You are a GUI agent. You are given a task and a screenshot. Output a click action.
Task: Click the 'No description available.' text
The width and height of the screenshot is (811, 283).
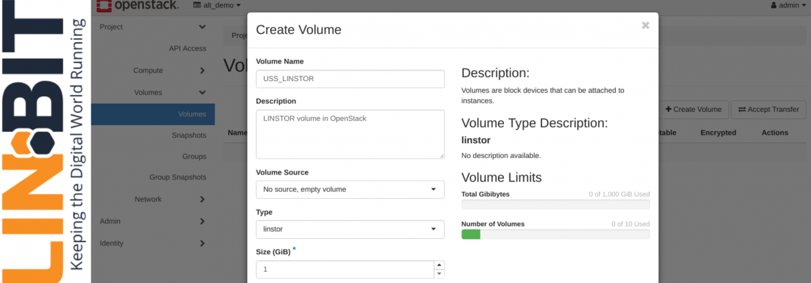(x=501, y=155)
